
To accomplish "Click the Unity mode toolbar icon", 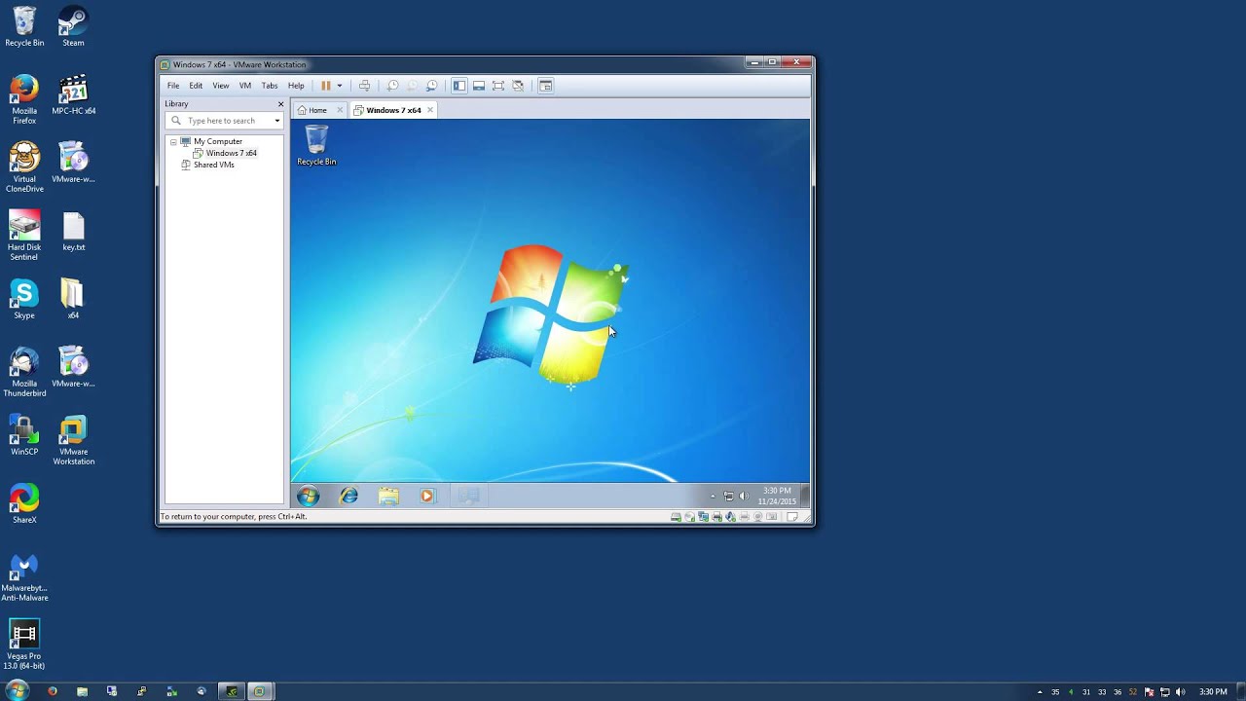I will pos(519,86).
